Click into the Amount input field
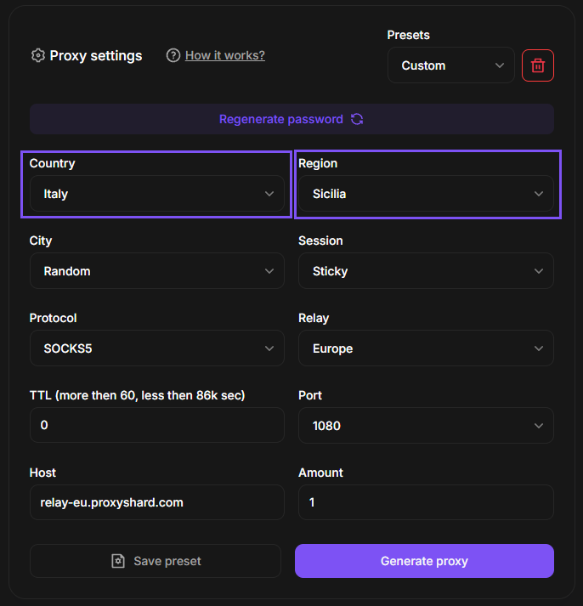The height and width of the screenshot is (606, 583). click(426, 502)
